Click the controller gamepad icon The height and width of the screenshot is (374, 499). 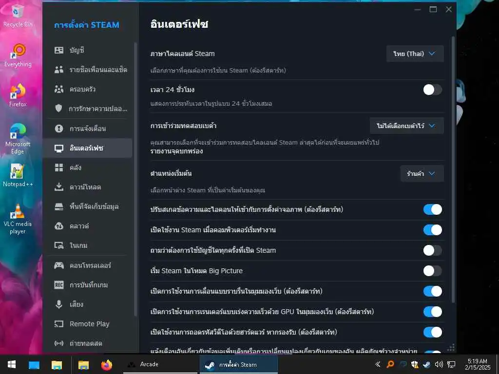click(x=59, y=265)
